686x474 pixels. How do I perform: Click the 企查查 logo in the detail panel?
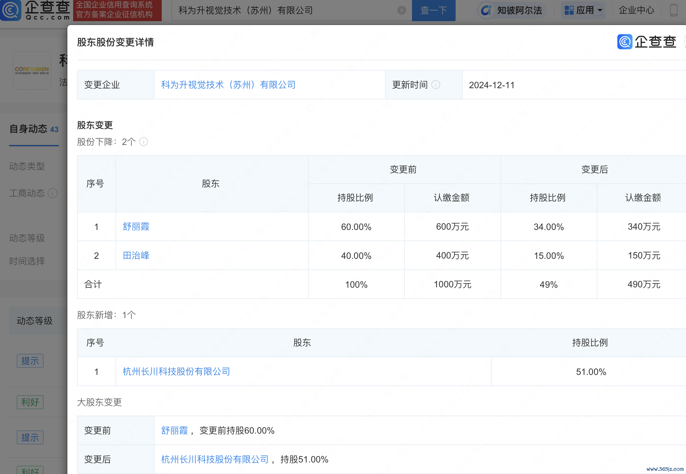click(647, 42)
